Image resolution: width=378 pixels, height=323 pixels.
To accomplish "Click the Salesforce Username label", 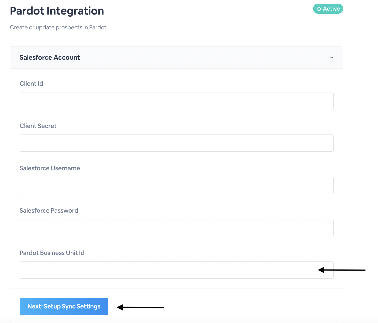I will (x=50, y=168).
